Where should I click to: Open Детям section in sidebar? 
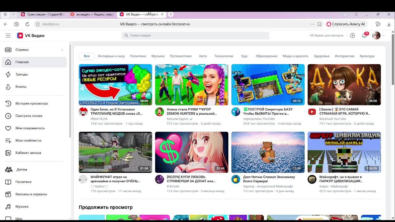click(34, 169)
